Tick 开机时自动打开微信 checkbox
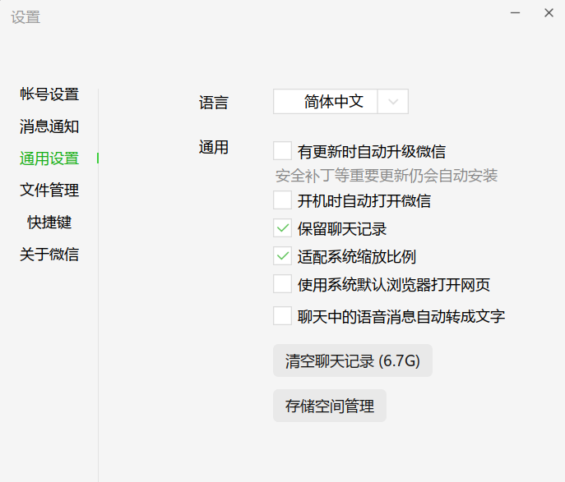565x482 pixels. [x=282, y=200]
